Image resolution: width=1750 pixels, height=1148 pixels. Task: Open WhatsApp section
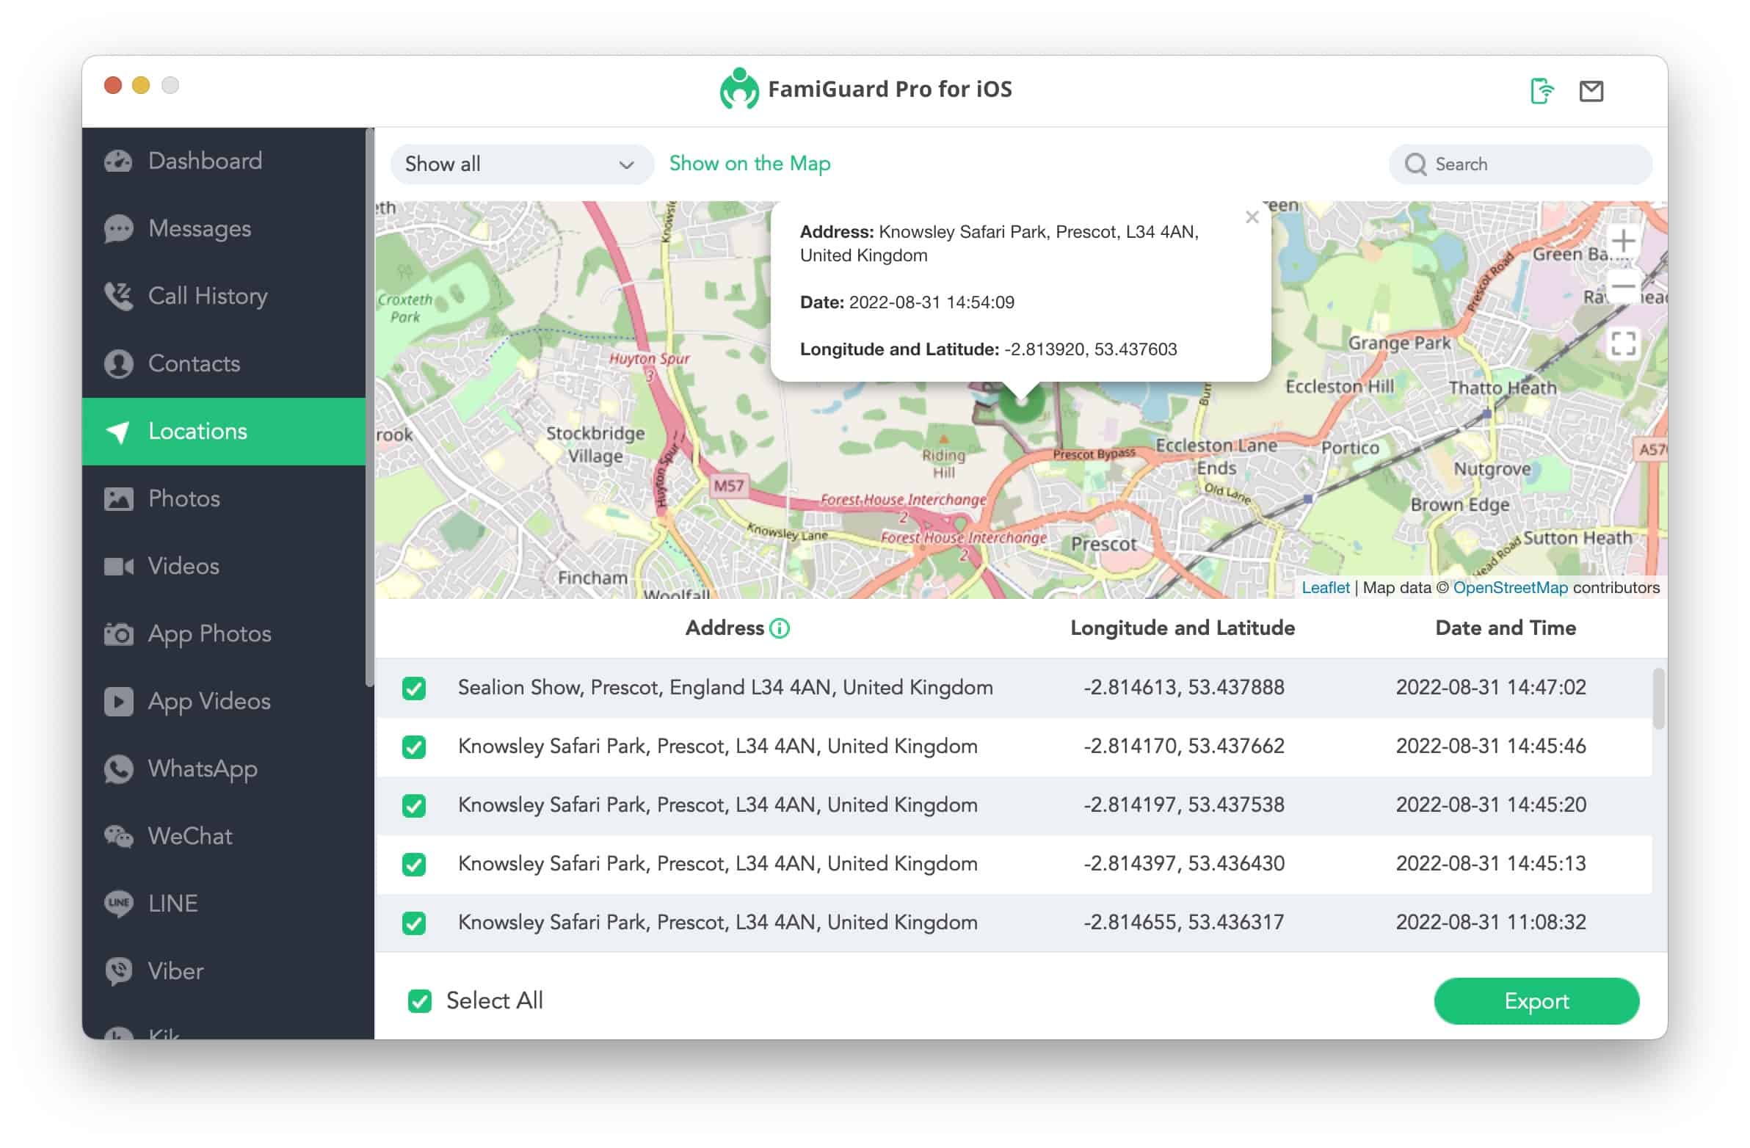coord(224,770)
